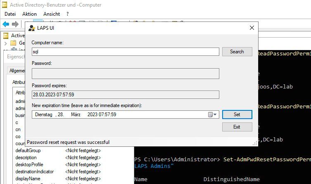Click the description value Nicht festgelegt

[x=83, y=158]
